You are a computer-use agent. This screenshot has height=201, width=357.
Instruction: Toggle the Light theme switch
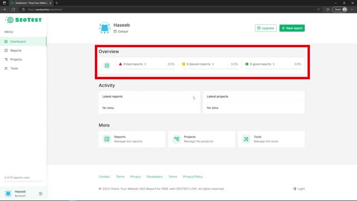299,189
